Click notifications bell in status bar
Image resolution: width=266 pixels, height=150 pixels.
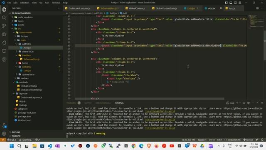[x=262, y=140]
